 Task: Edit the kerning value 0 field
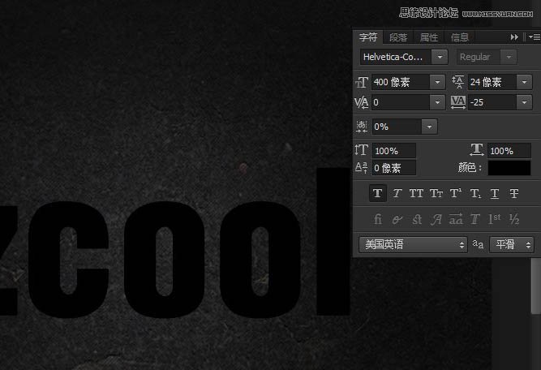[401, 102]
